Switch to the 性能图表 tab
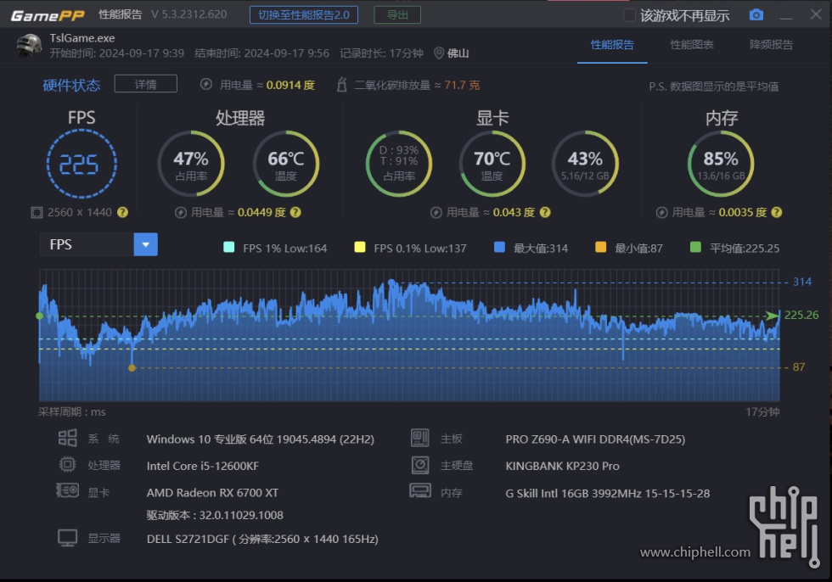 692,45
